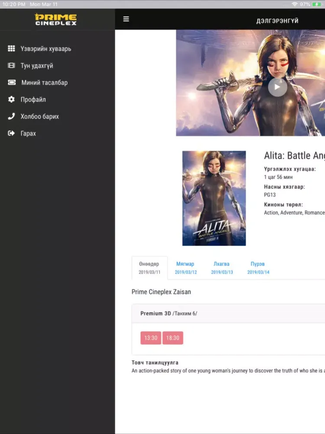This screenshot has width=325, height=434.
Task: Switch to Пүрэв 2019/03/14 tab
Action: tap(258, 268)
